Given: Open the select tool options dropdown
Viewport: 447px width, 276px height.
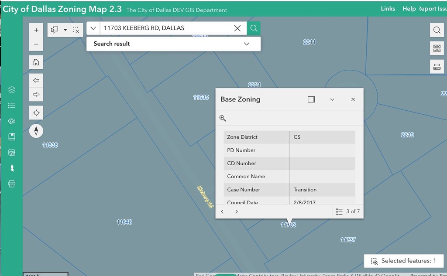Looking at the screenshot, I should click(65, 30).
